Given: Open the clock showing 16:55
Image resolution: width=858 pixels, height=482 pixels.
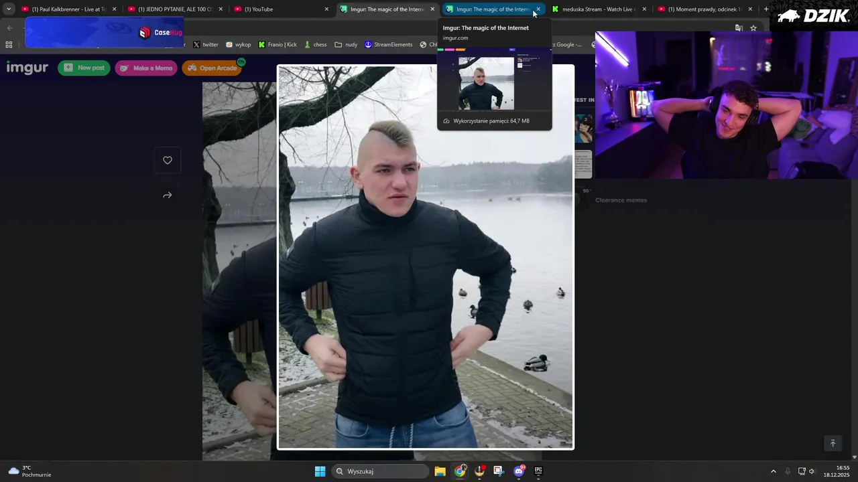Looking at the screenshot, I should (x=838, y=471).
